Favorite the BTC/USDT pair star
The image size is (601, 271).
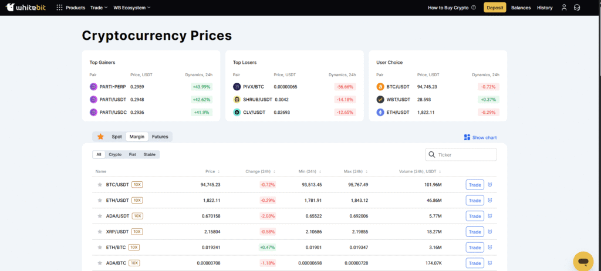click(100, 185)
